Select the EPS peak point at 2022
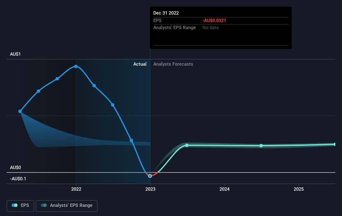The height and width of the screenshot is (216, 342). click(76, 66)
